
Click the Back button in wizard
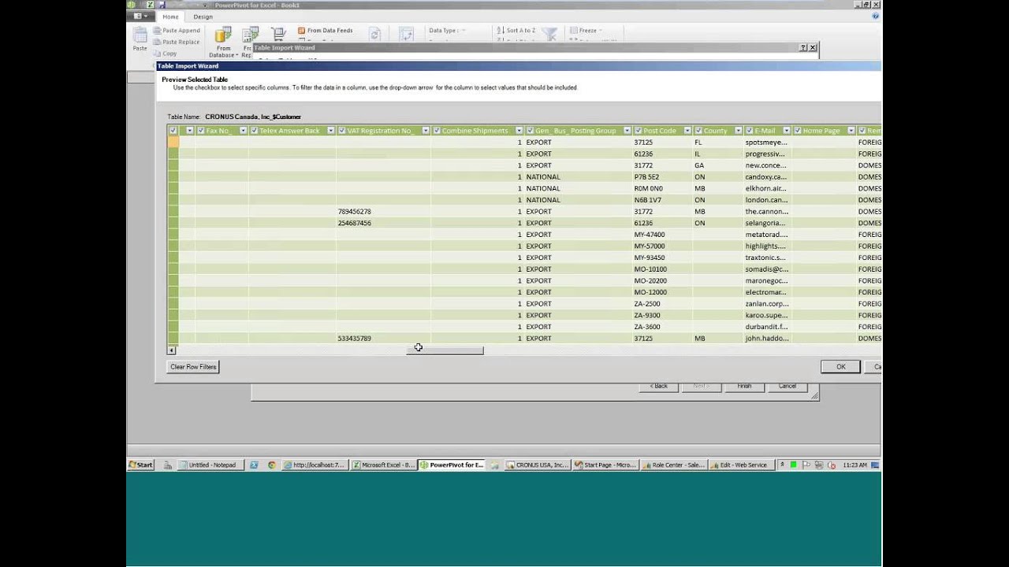658,386
